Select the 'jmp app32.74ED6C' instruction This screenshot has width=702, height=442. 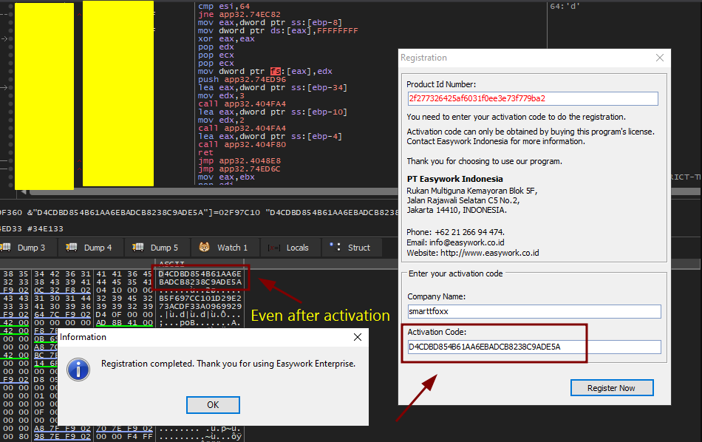(x=239, y=169)
